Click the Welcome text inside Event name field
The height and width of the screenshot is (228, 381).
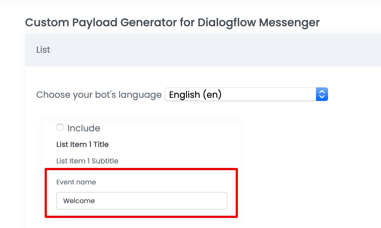tap(79, 201)
